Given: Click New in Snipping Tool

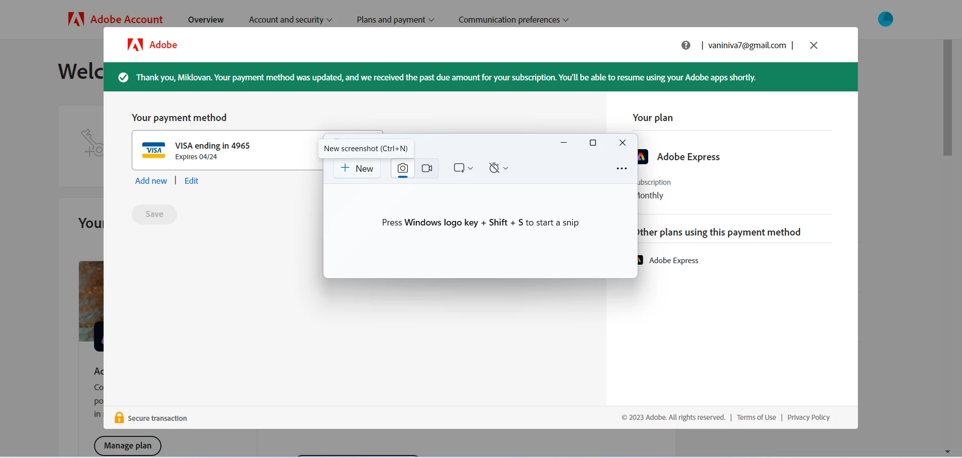Looking at the screenshot, I should pyautogui.click(x=357, y=168).
